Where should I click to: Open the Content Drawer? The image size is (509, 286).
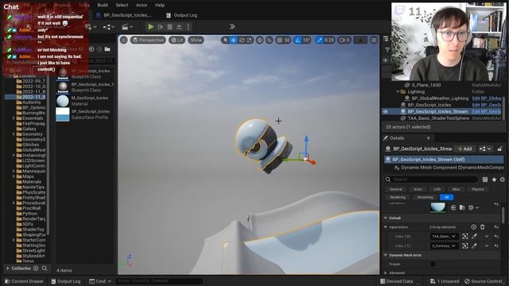point(24,281)
